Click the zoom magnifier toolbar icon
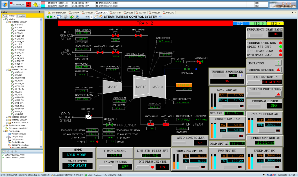This screenshot has width=298, height=177. (78, 17)
